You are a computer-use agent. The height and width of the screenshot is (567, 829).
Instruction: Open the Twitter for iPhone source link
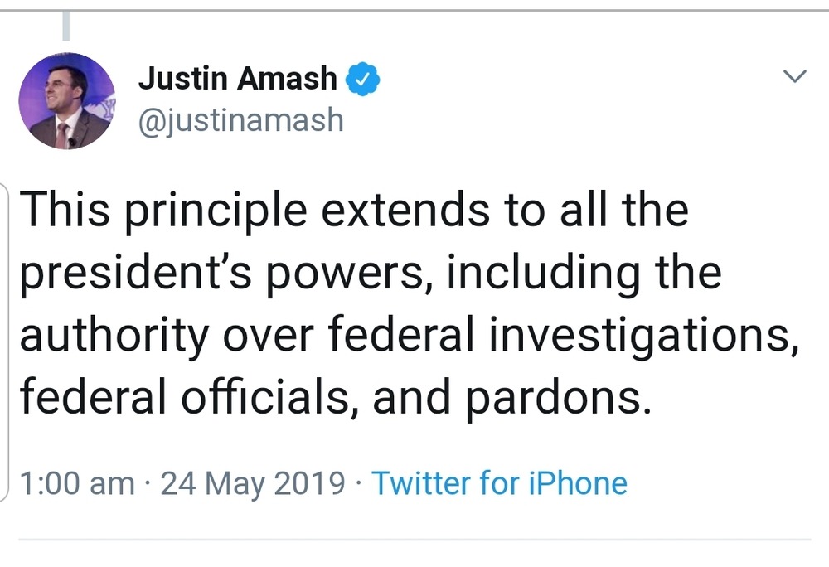[x=499, y=482]
